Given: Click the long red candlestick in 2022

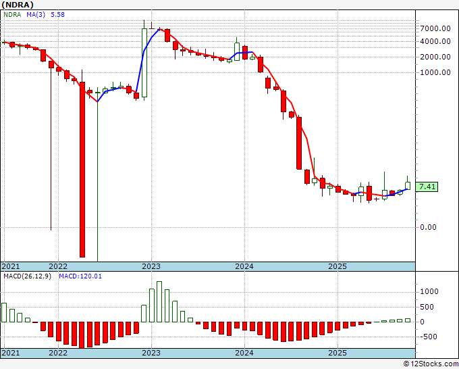Looking at the screenshot, I should (82, 170).
